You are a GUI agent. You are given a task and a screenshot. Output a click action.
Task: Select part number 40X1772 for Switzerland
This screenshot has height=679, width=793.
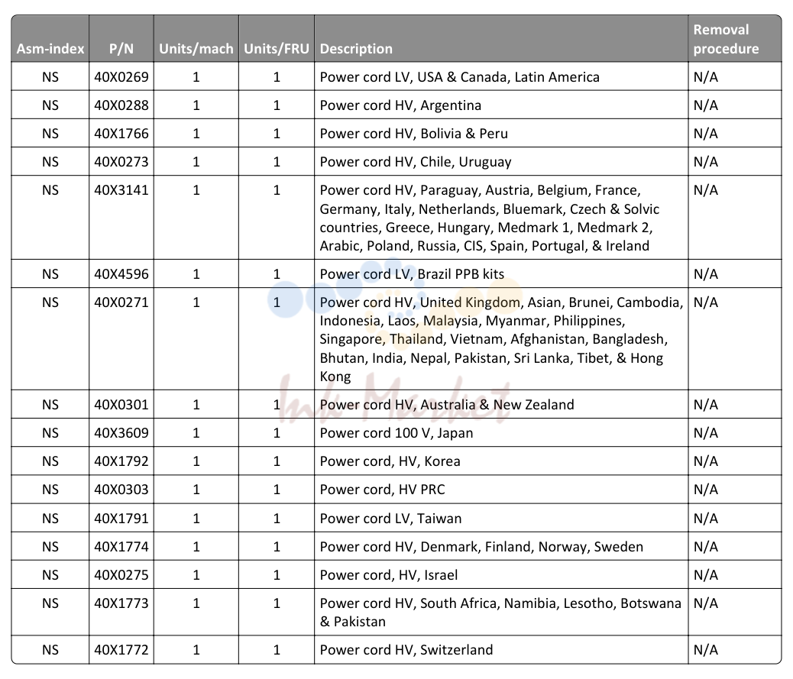coord(121,650)
